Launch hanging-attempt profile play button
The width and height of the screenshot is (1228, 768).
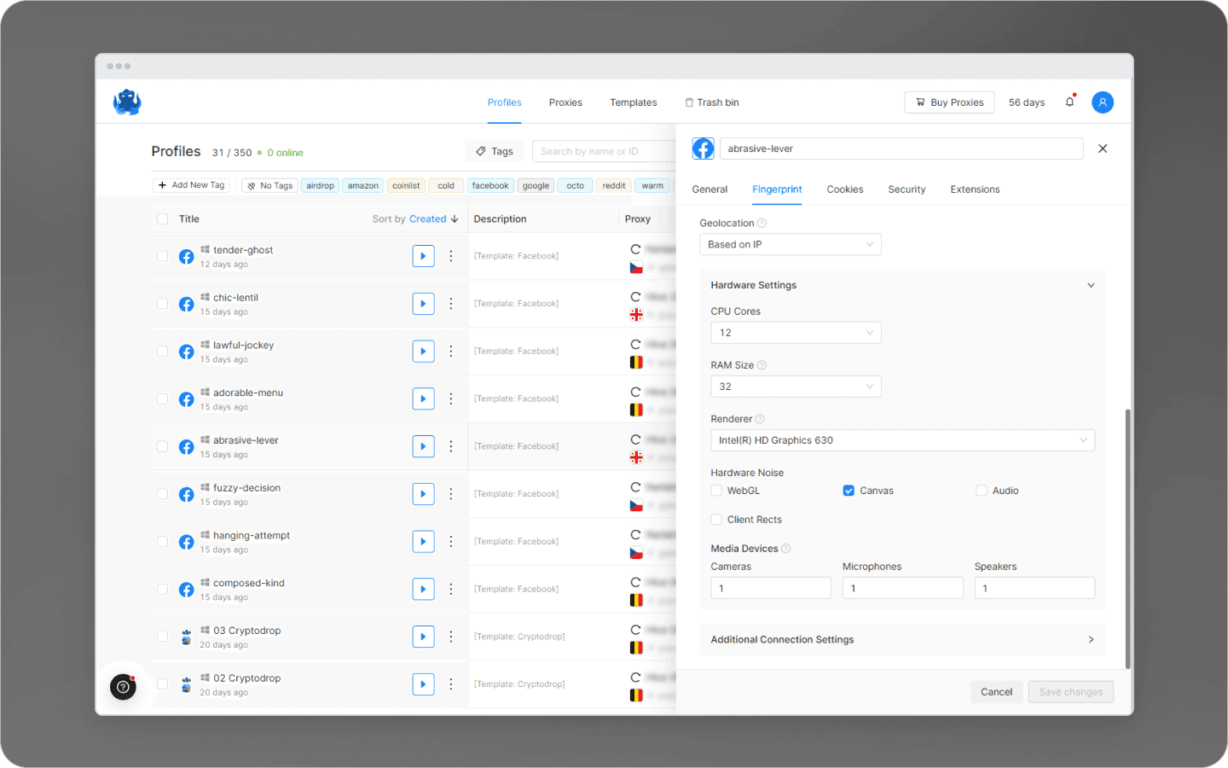[x=424, y=542]
